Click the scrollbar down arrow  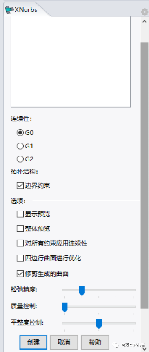point(145,349)
